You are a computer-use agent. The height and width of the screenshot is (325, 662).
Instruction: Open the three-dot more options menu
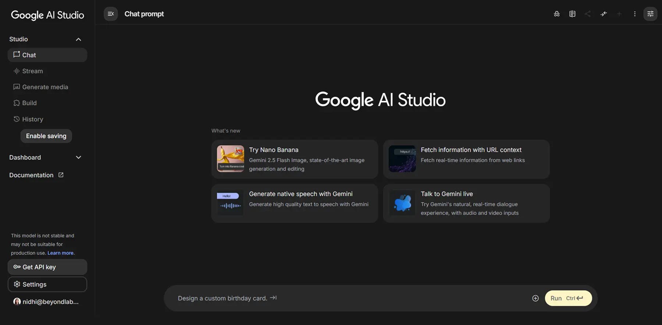click(634, 14)
